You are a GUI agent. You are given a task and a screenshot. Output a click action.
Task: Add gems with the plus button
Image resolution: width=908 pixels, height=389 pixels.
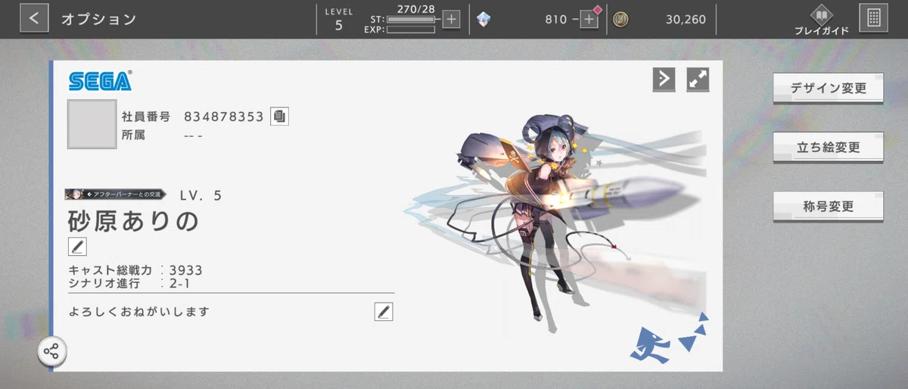(589, 20)
